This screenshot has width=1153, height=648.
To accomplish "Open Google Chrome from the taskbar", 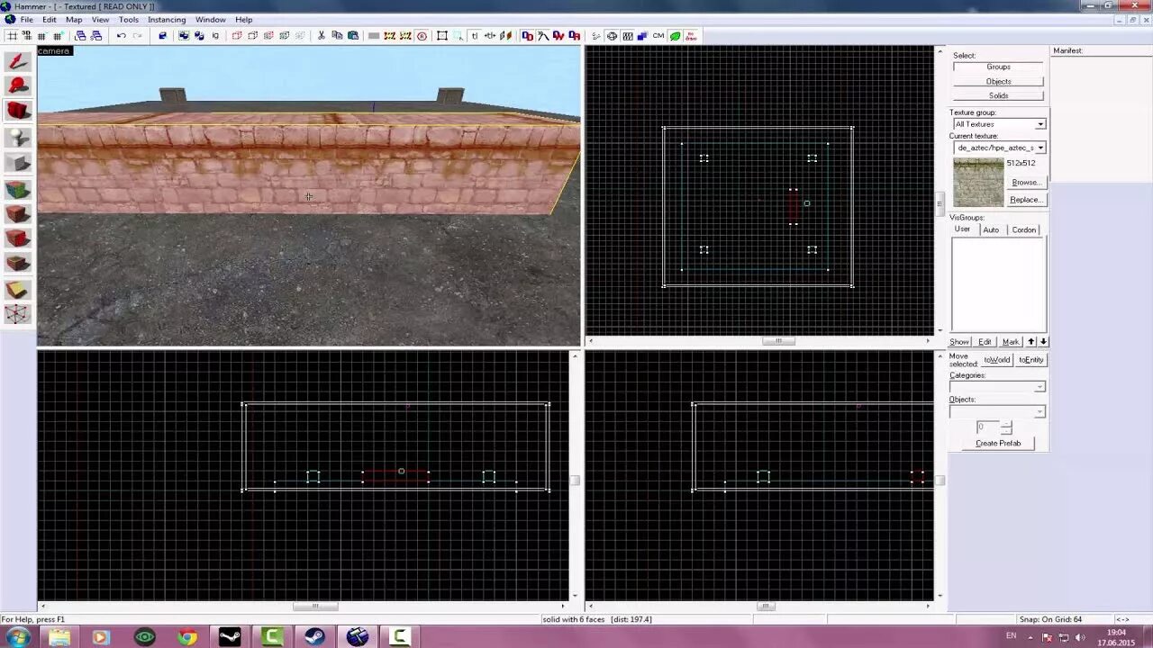I will [x=187, y=637].
